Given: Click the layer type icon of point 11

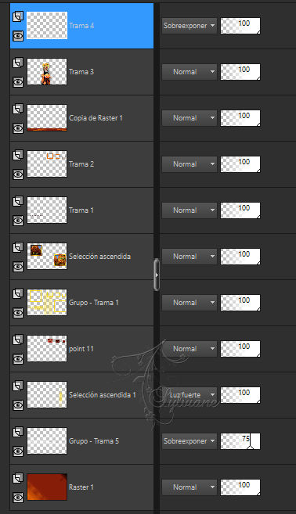Looking at the screenshot, I should (18, 340).
